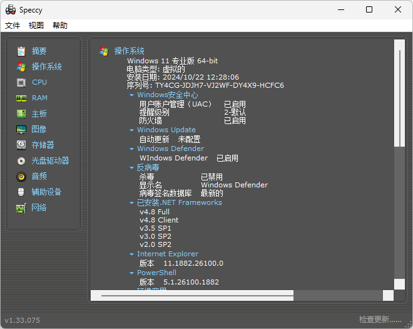The height and width of the screenshot is (329, 413).
Task: Click the 防火墙 已启用 row
Action: pos(193,121)
